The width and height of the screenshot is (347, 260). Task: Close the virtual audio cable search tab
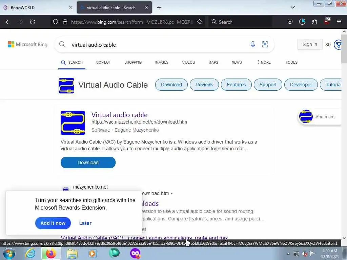[x=146, y=7]
